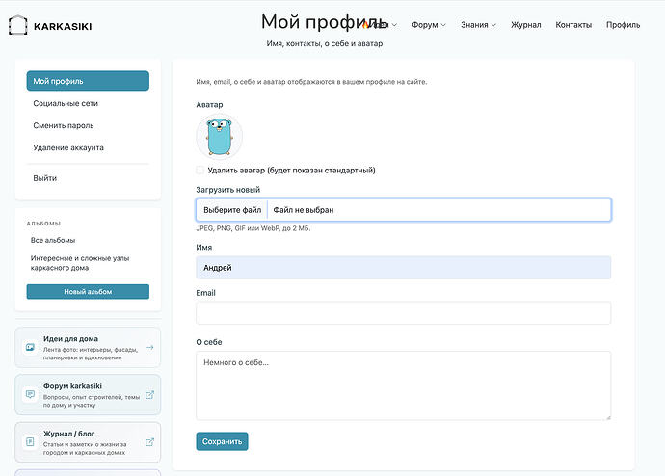Open the external link icon on Форум karkasiki card
This screenshot has height=476, width=665.
tap(149, 395)
